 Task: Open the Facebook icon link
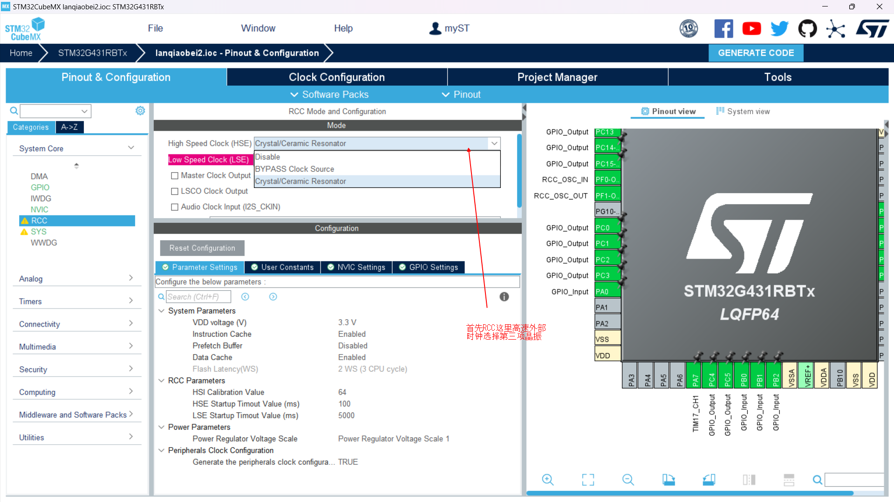[x=723, y=29]
